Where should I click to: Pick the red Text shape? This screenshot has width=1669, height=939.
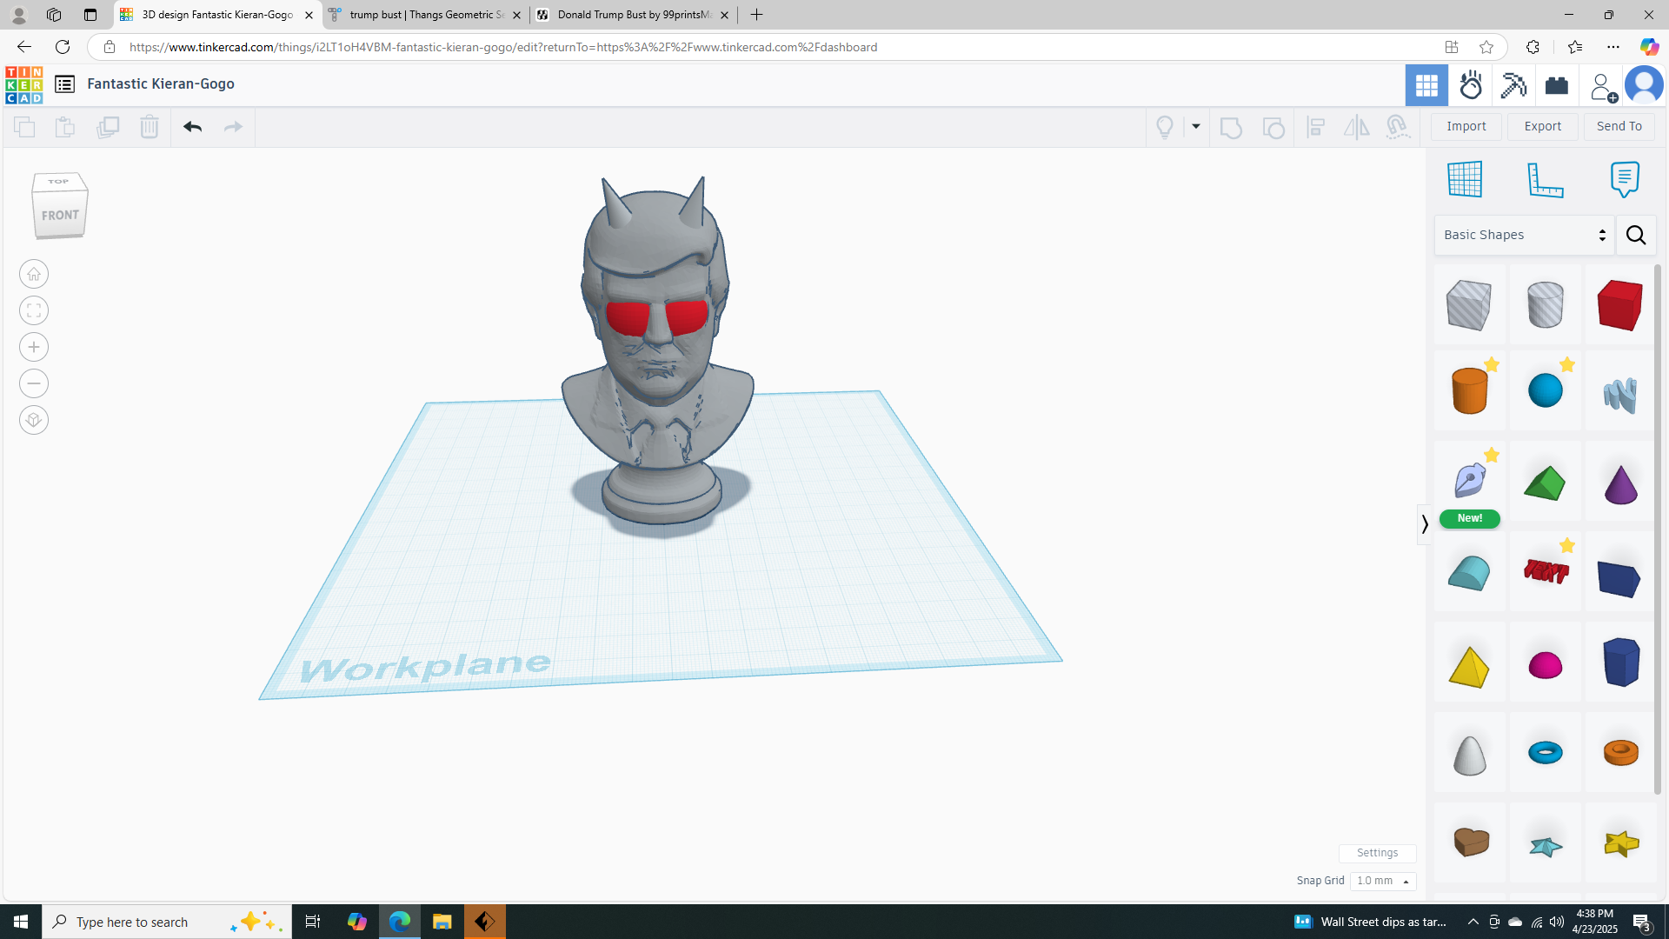pos(1545,571)
